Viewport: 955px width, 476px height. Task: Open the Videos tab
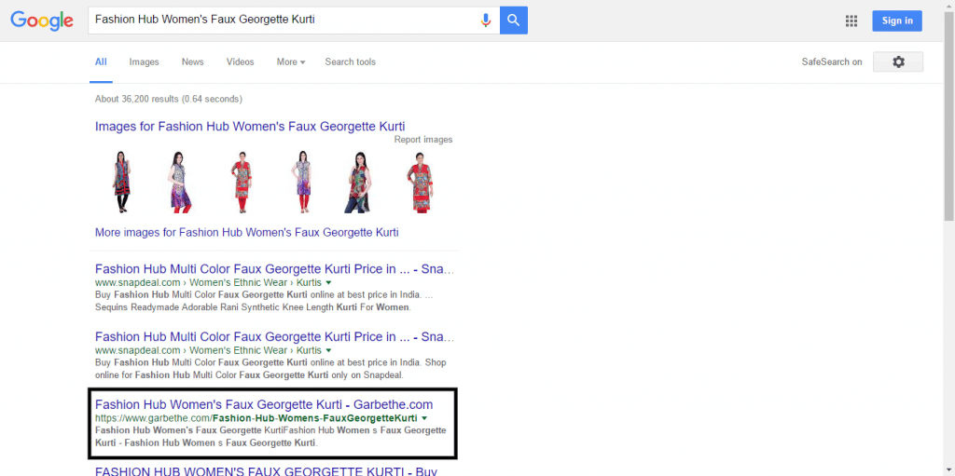(240, 62)
